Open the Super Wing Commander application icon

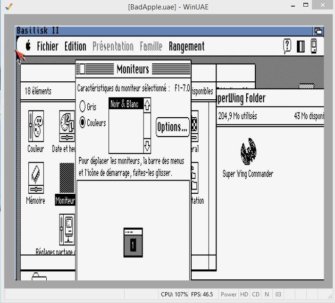(248, 151)
